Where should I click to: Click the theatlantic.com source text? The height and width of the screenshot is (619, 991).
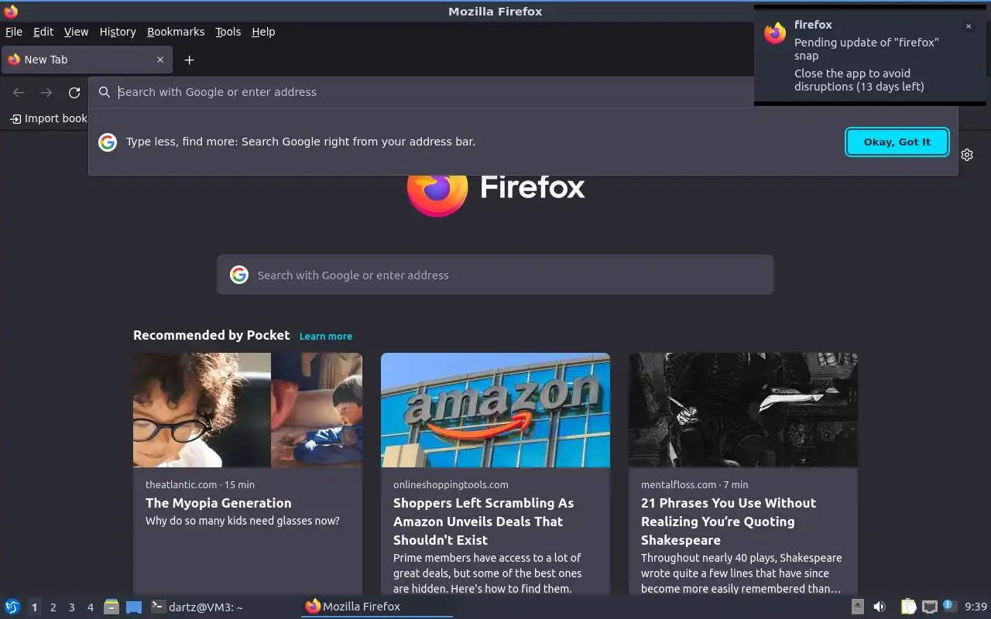coord(181,484)
